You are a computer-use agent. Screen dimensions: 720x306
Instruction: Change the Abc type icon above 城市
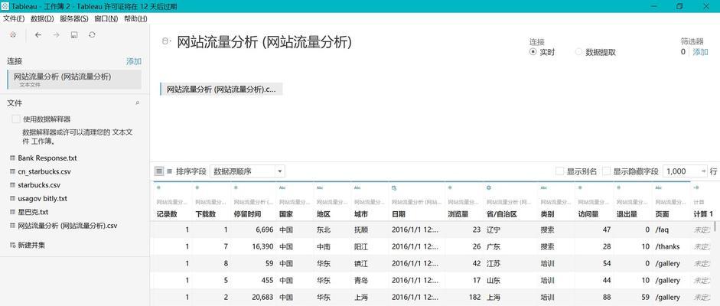pos(357,187)
